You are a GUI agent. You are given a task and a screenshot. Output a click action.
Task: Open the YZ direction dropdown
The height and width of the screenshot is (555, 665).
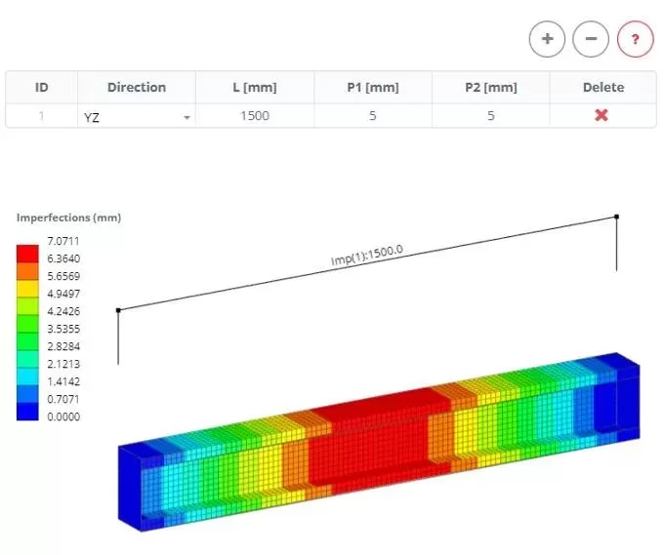coord(137,116)
